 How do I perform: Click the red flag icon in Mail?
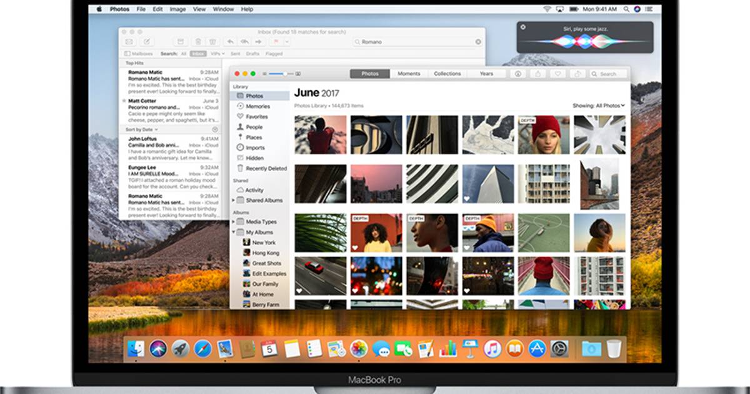pyautogui.click(x=275, y=42)
